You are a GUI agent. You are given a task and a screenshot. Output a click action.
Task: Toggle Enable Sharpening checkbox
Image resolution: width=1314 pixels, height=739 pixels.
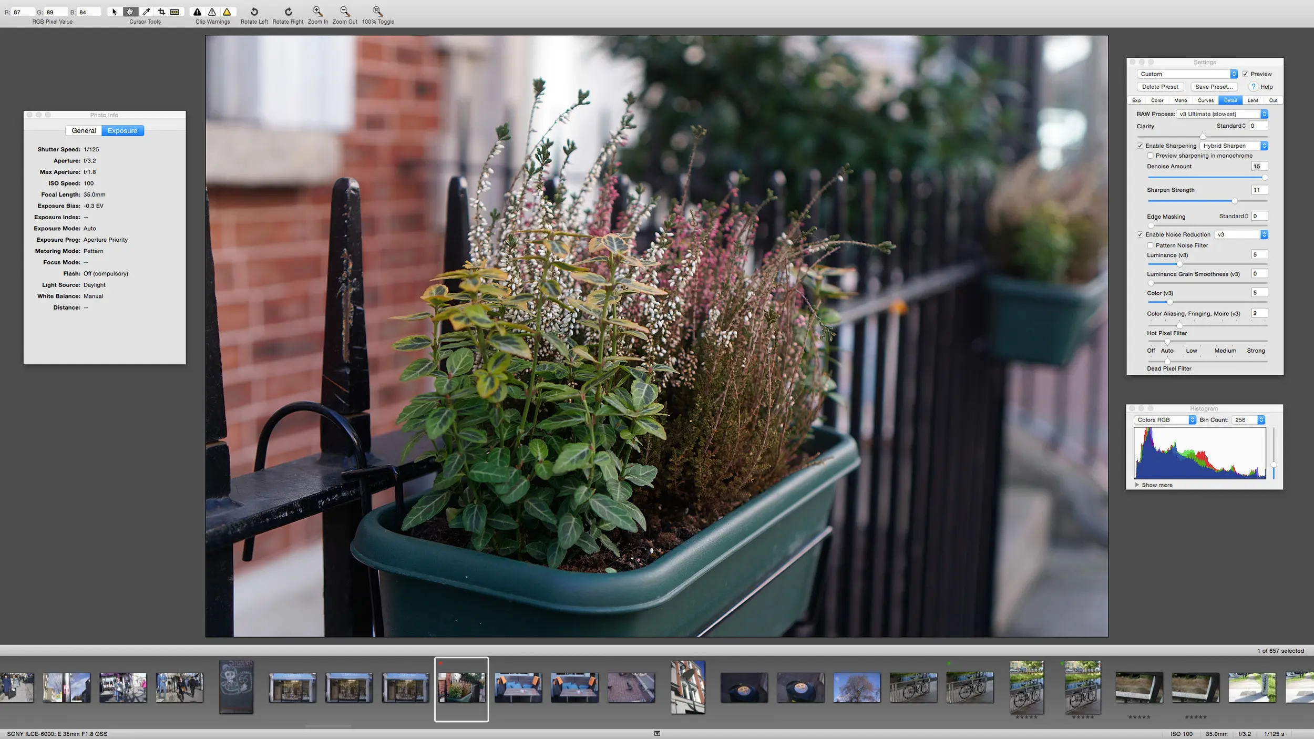point(1139,145)
